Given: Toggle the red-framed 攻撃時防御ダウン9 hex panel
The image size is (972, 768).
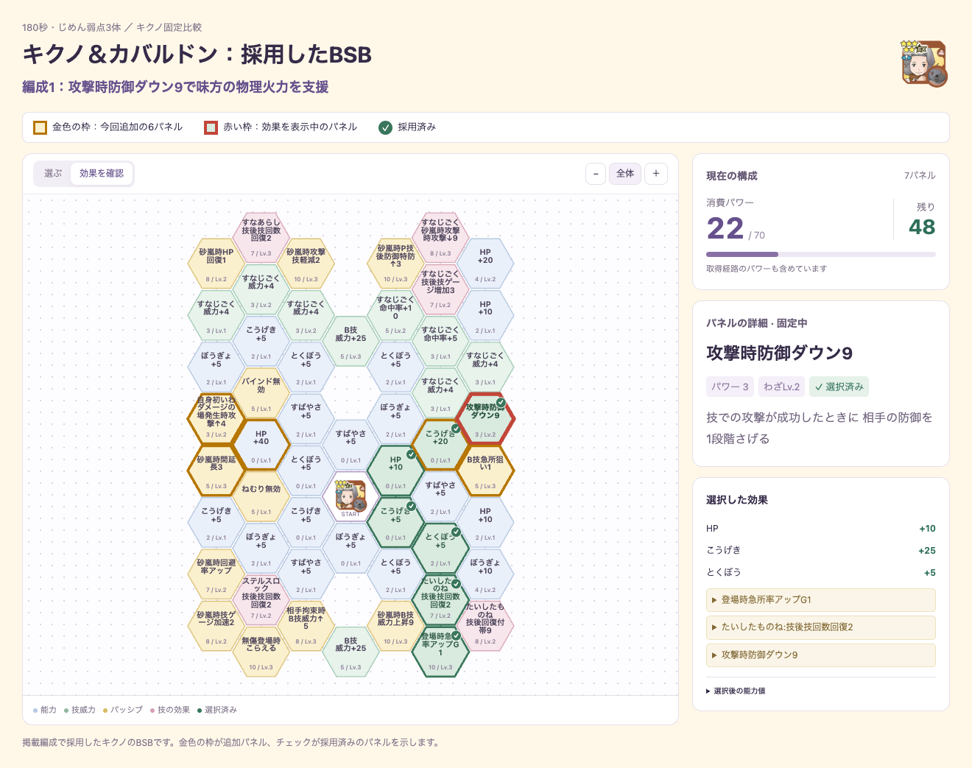Looking at the screenshot, I should click(485, 420).
